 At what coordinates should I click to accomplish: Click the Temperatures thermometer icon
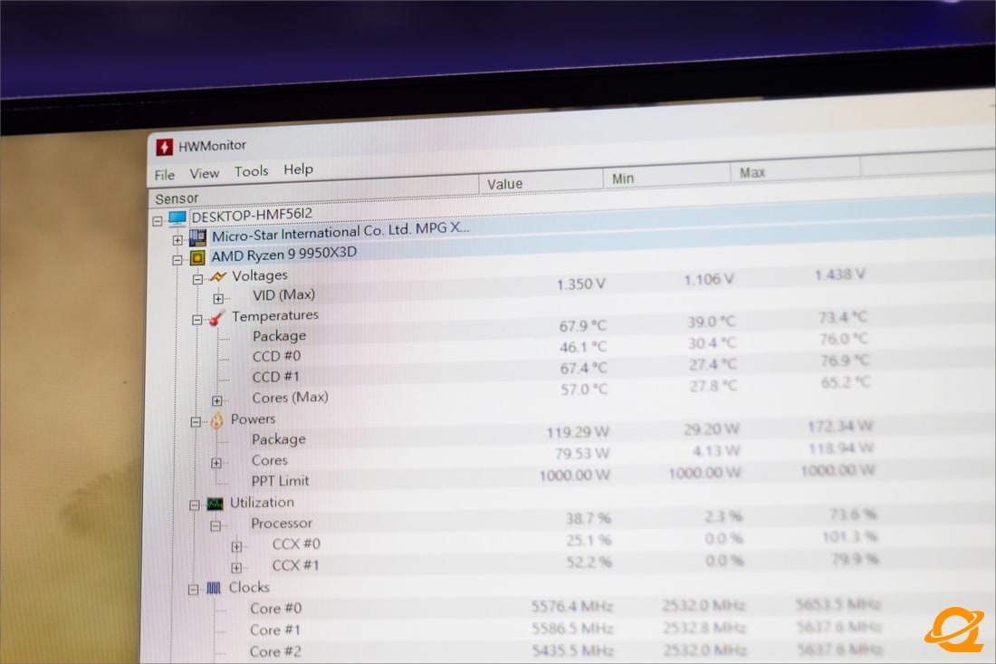[216, 317]
